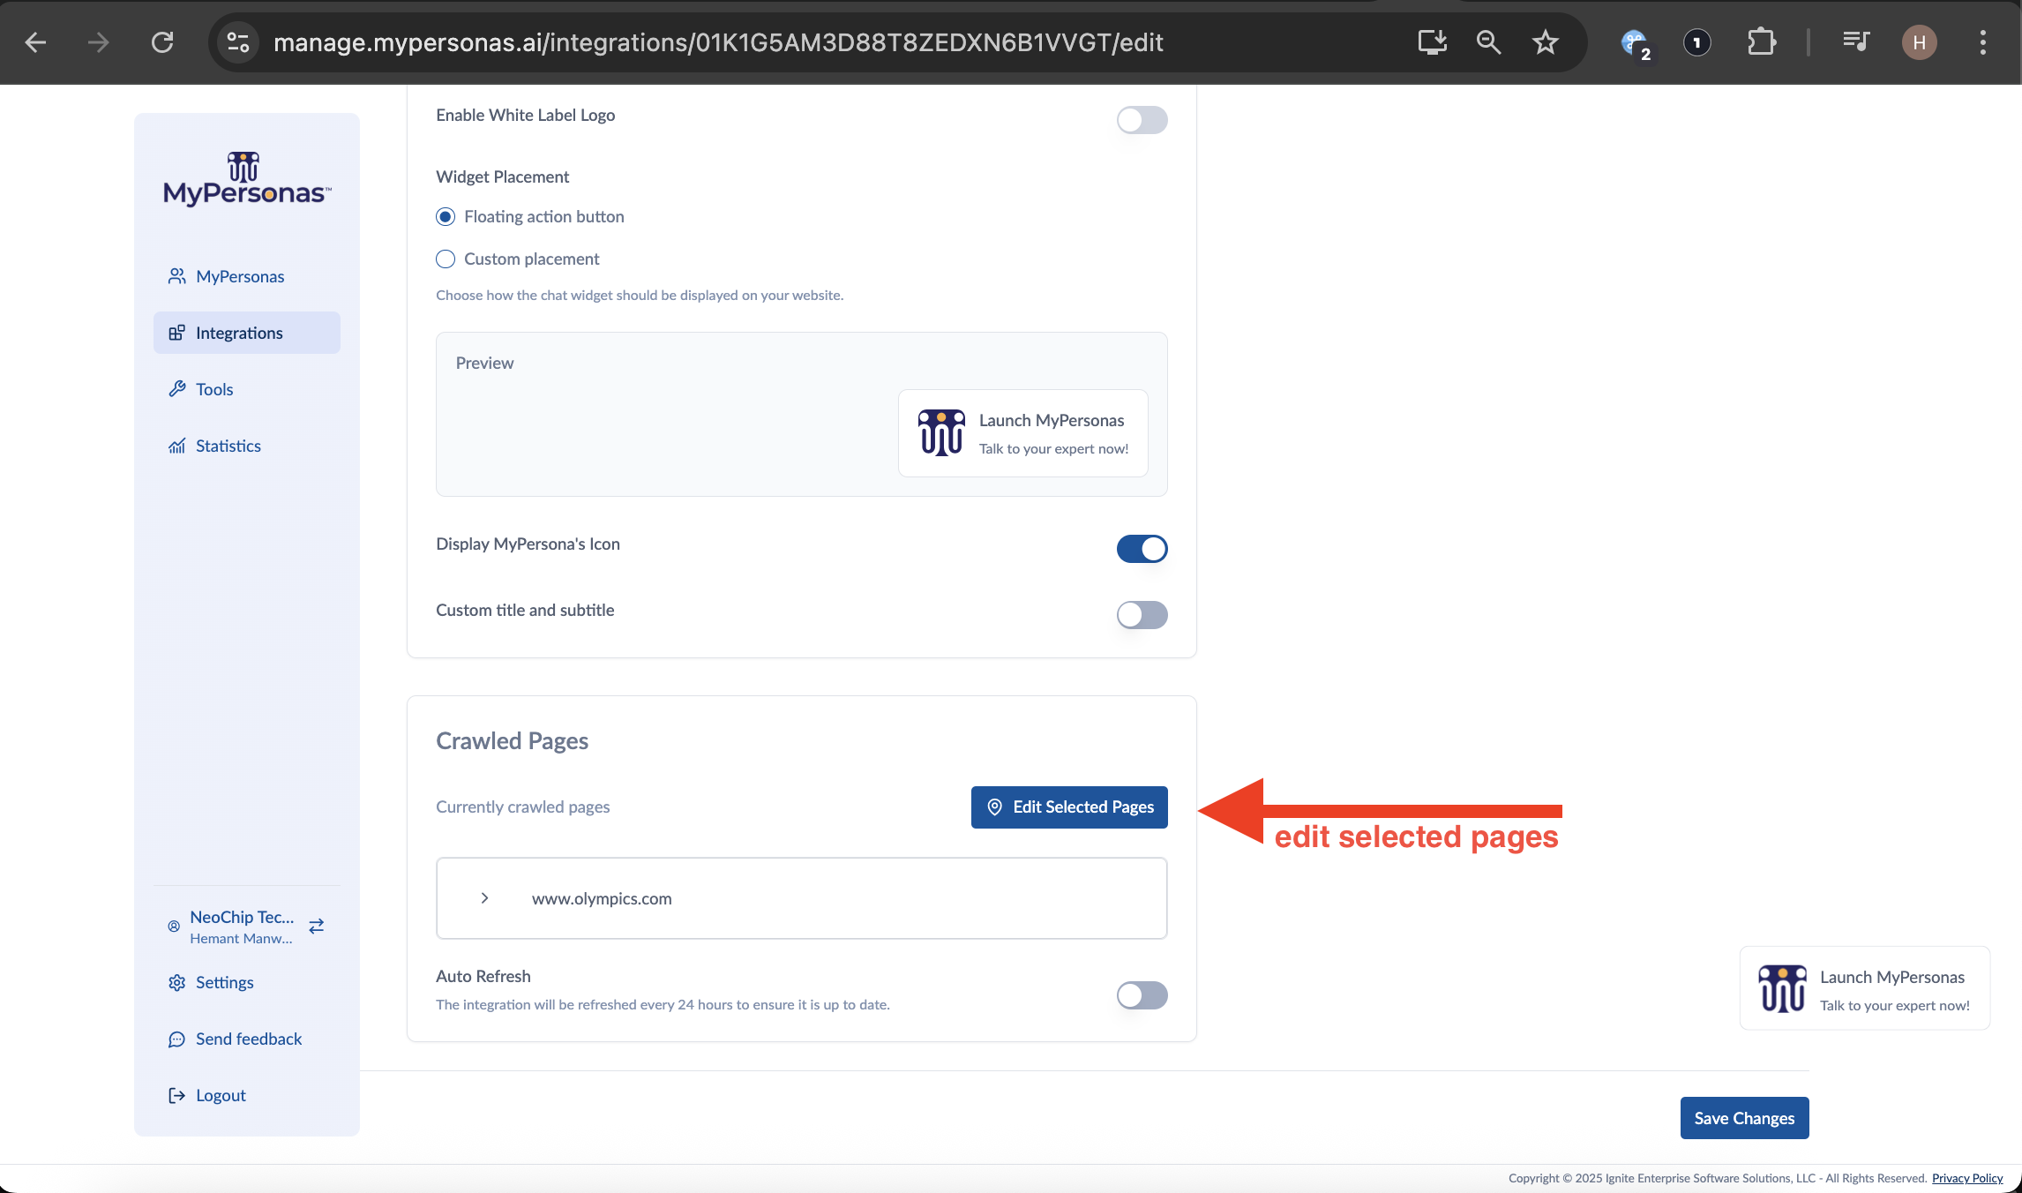Reload the page with the refresh icon
This screenshot has width=2022, height=1193.
pos(162,42)
